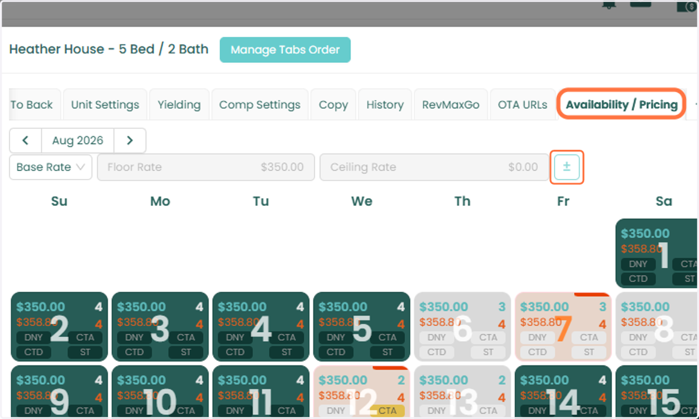This screenshot has height=419, width=699.
Task: Toggle ST on August 7 cell
Action: pos(589,352)
